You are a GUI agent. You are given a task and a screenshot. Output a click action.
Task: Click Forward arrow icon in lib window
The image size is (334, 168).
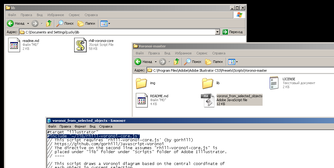pyautogui.click(x=35, y=23)
